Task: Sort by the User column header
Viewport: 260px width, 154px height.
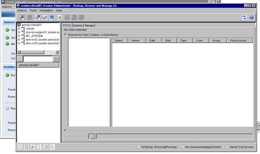Action: (200, 41)
